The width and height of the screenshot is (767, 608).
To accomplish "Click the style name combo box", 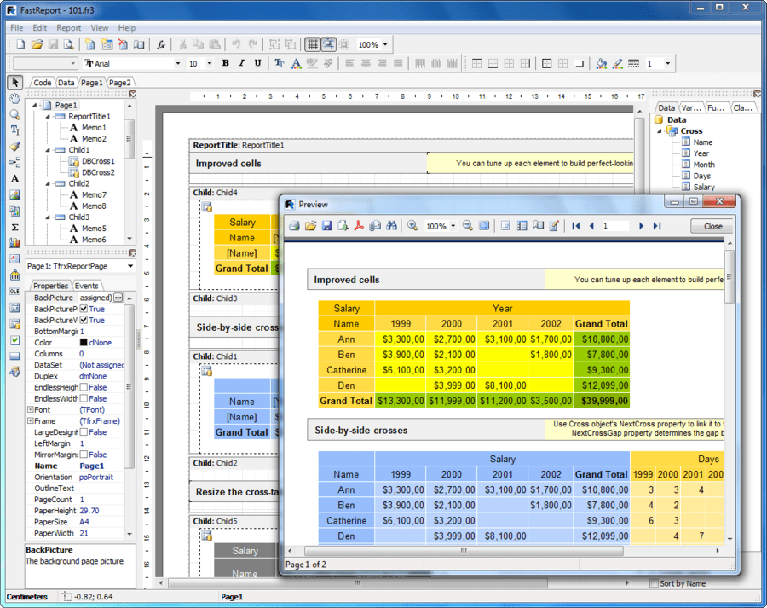I will click(x=45, y=63).
